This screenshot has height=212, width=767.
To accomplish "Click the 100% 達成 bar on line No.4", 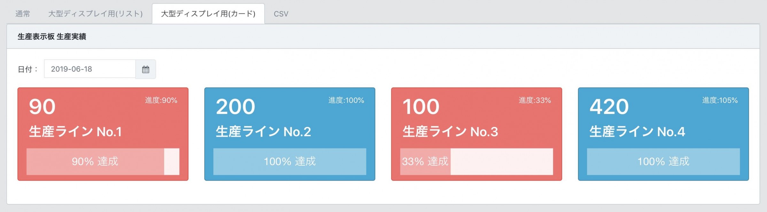I will [663, 162].
